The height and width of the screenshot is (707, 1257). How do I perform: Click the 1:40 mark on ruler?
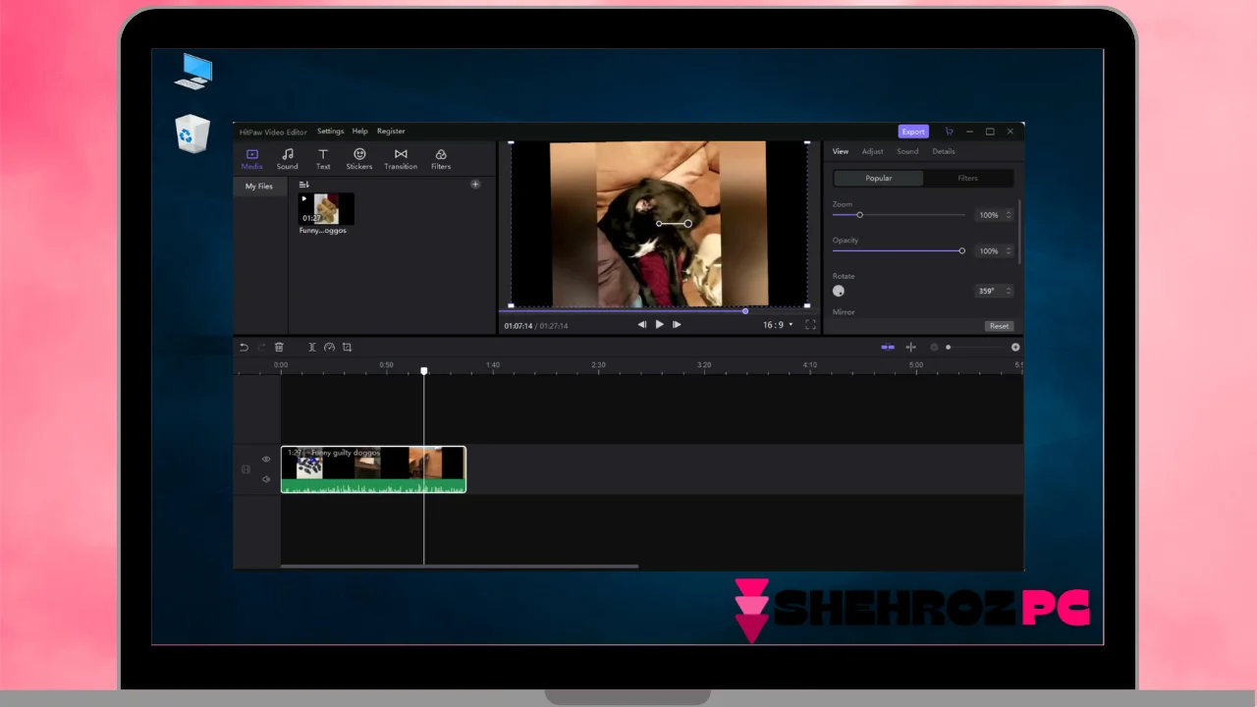click(x=493, y=365)
